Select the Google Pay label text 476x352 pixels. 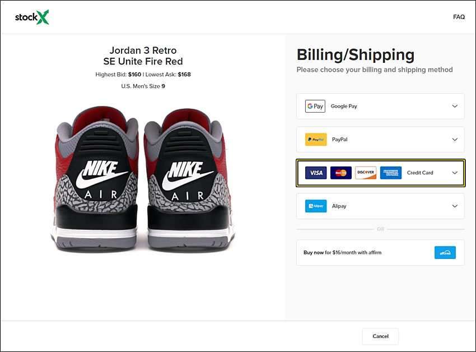point(344,106)
